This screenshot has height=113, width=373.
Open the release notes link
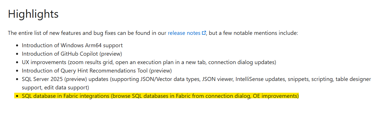tap(184, 33)
